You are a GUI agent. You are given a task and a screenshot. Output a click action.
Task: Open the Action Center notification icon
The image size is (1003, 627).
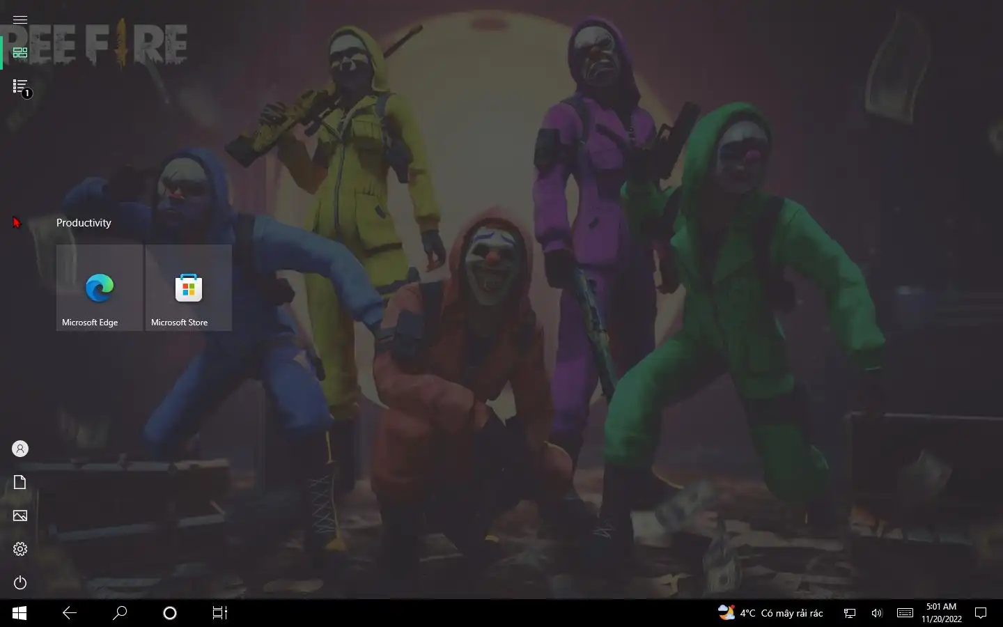coord(981,613)
